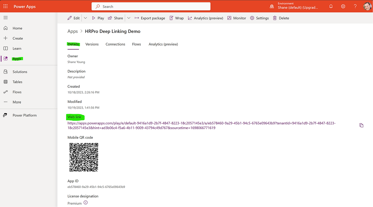Open the Flows tab
Screen dimensions: 373x207
click(136, 44)
